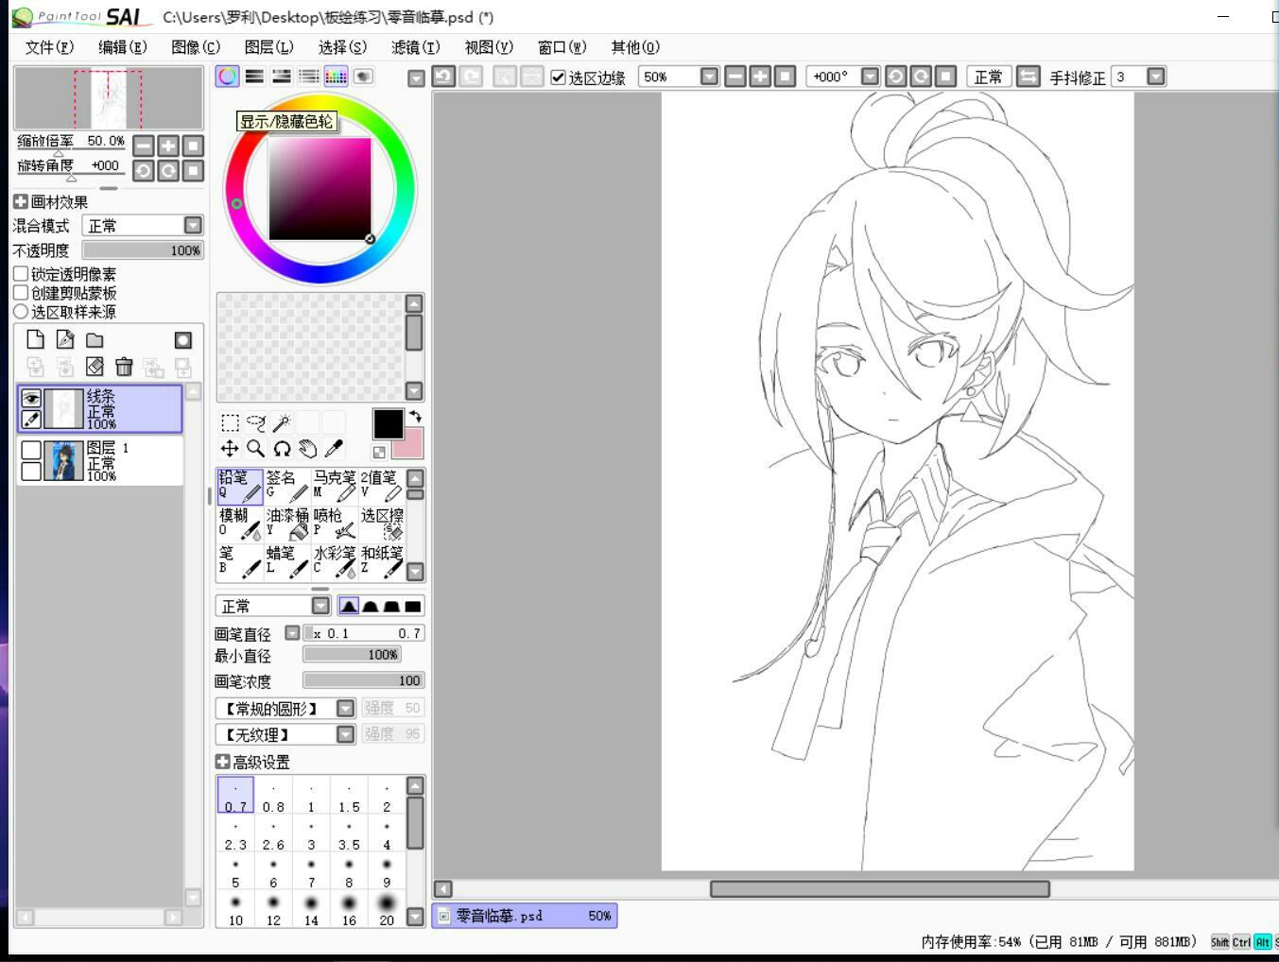Create a new normal layer
The width and height of the screenshot is (1279, 962).
pyautogui.click(x=35, y=339)
